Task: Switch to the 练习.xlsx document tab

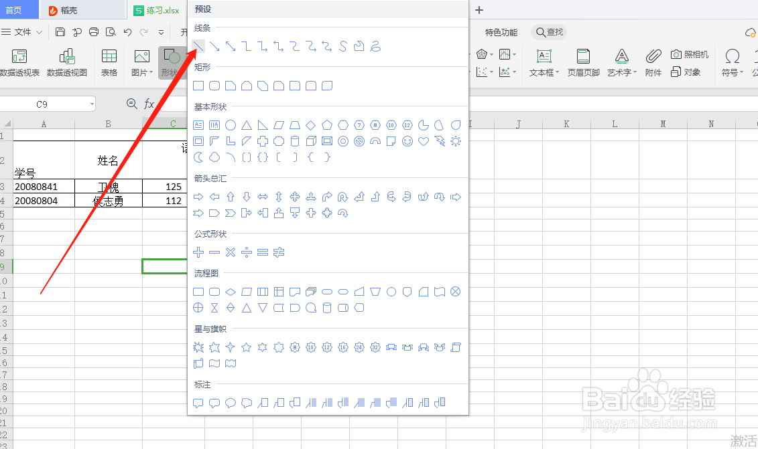Action: 157,10
